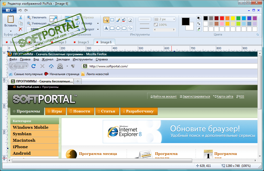Click the Redo arrow in quick toolbar
This screenshot has width=264, height=171.
coord(26,10)
